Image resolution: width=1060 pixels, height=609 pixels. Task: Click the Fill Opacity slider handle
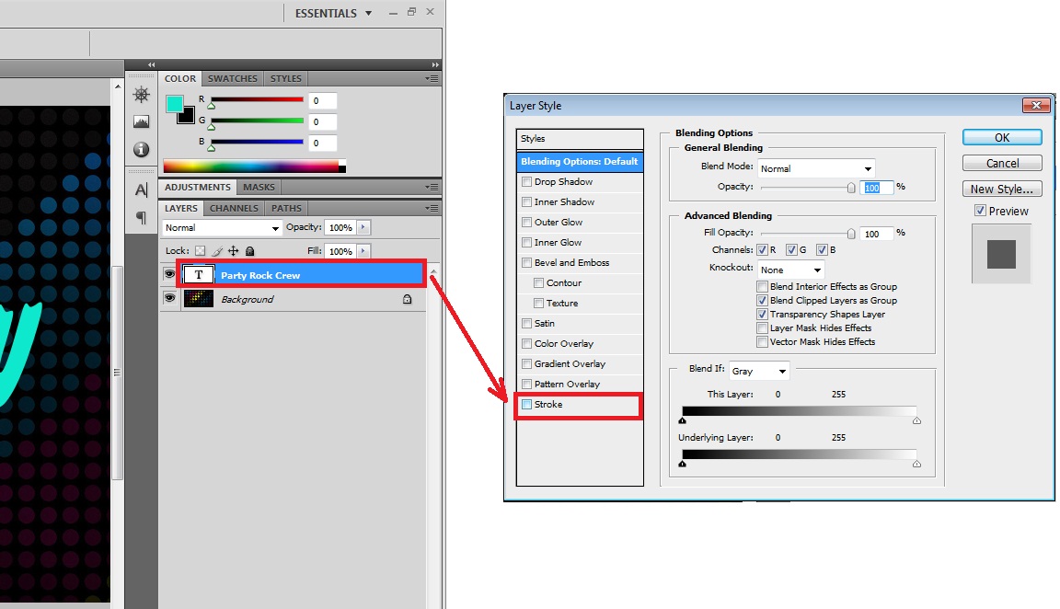tap(851, 234)
